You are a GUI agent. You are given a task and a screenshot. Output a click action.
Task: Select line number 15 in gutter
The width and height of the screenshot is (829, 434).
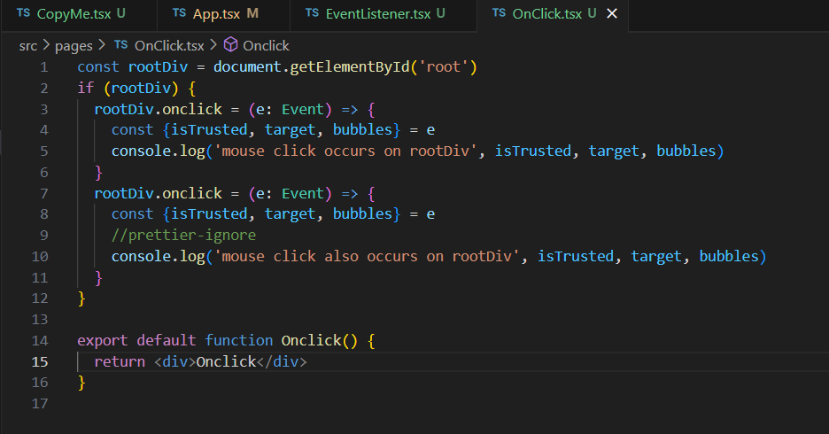point(40,362)
